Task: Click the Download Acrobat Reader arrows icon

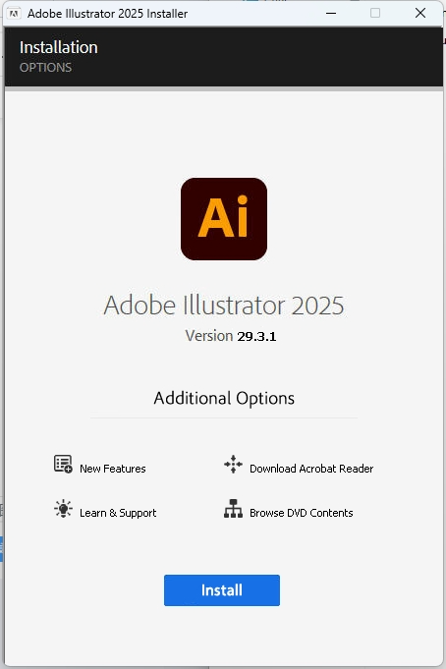Action: pyautogui.click(x=233, y=464)
